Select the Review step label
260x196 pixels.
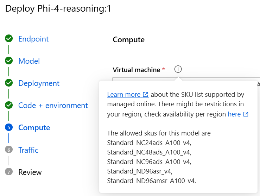(x=30, y=172)
